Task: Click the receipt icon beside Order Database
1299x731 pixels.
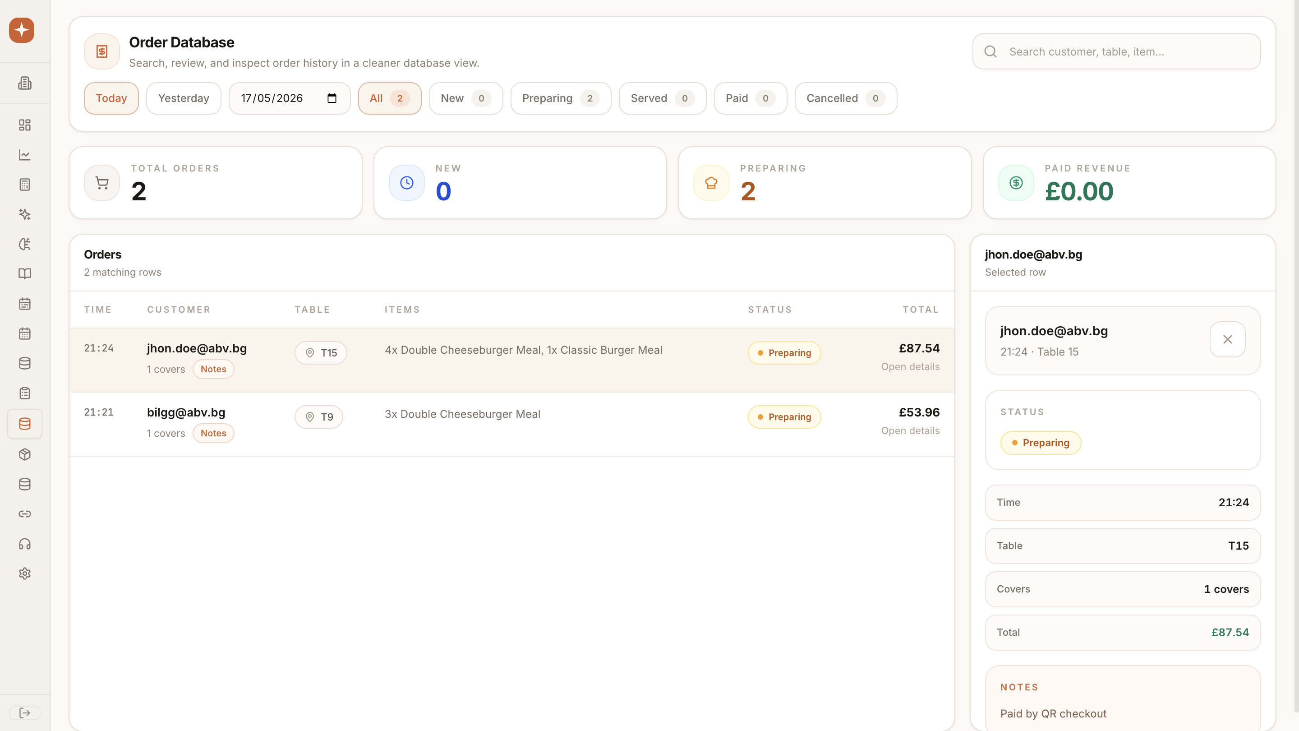Action: tap(102, 51)
